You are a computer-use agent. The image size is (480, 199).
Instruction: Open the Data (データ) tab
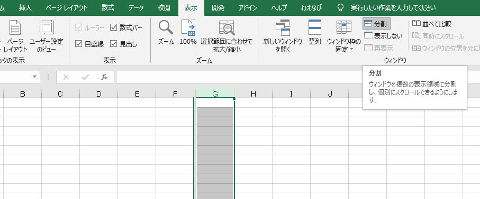(136, 8)
